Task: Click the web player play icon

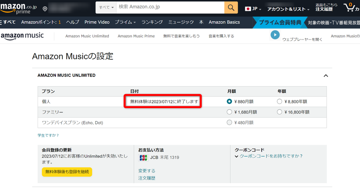Action: (275, 35)
